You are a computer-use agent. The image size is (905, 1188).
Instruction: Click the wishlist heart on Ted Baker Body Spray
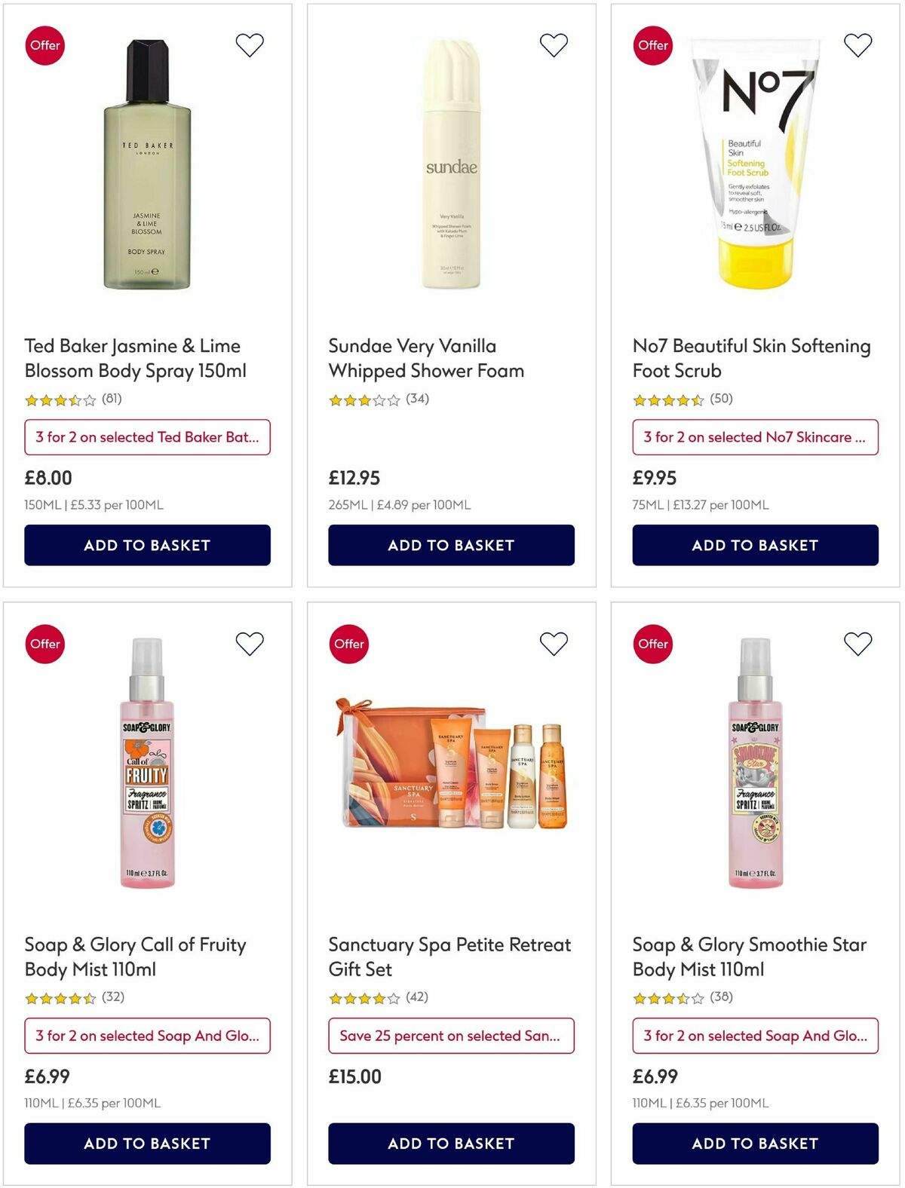(248, 45)
